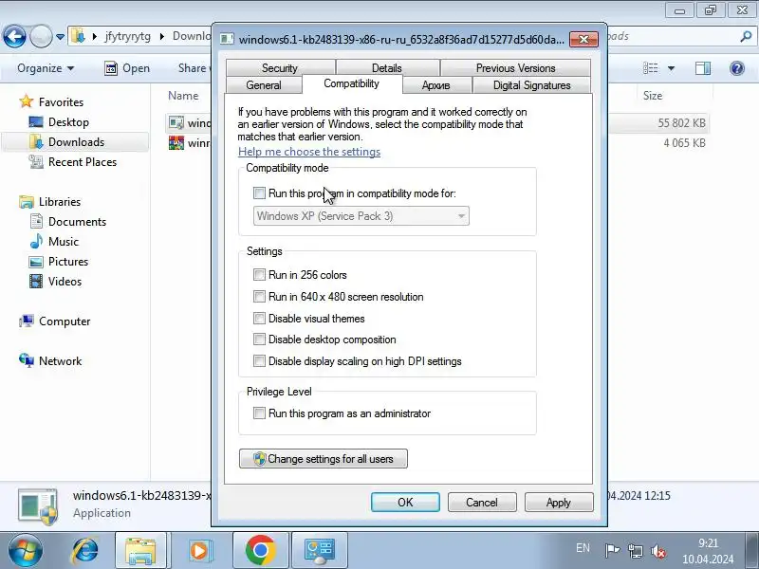This screenshot has height=569, width=759.
Task: Click jfytryrytg in address bar
Action: 128,36
